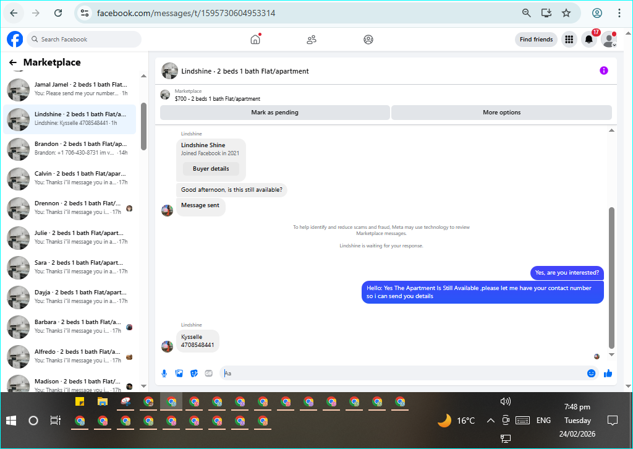Open browser zoom magnifier icon
Viewport: 633px width, 449px height.
click(x=526, y=13)
